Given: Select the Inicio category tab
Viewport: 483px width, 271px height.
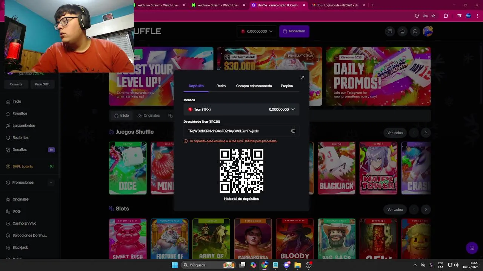Looking at the screenshot, I should [x=122, y=116].
